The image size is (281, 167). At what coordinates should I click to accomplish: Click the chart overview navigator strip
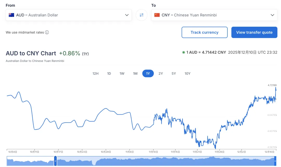click(x=164, y=161)
